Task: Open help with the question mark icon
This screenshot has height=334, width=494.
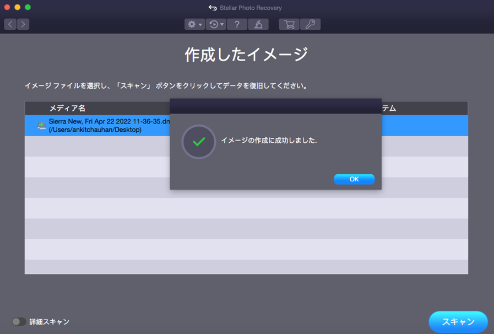Action: [x=237, y=24]
